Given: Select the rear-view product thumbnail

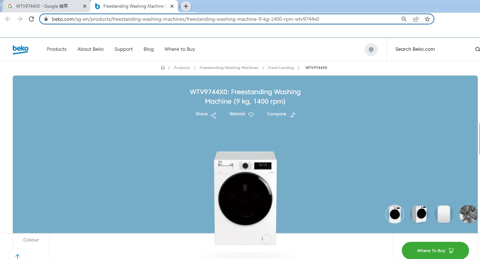Looking at the screenshot, I should pos(444,214).
